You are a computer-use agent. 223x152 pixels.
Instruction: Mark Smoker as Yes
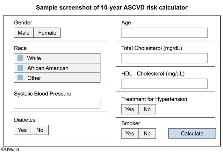point(130,133)
